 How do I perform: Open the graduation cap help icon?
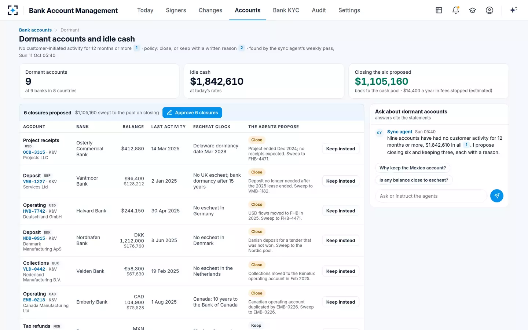pos(473,10)
